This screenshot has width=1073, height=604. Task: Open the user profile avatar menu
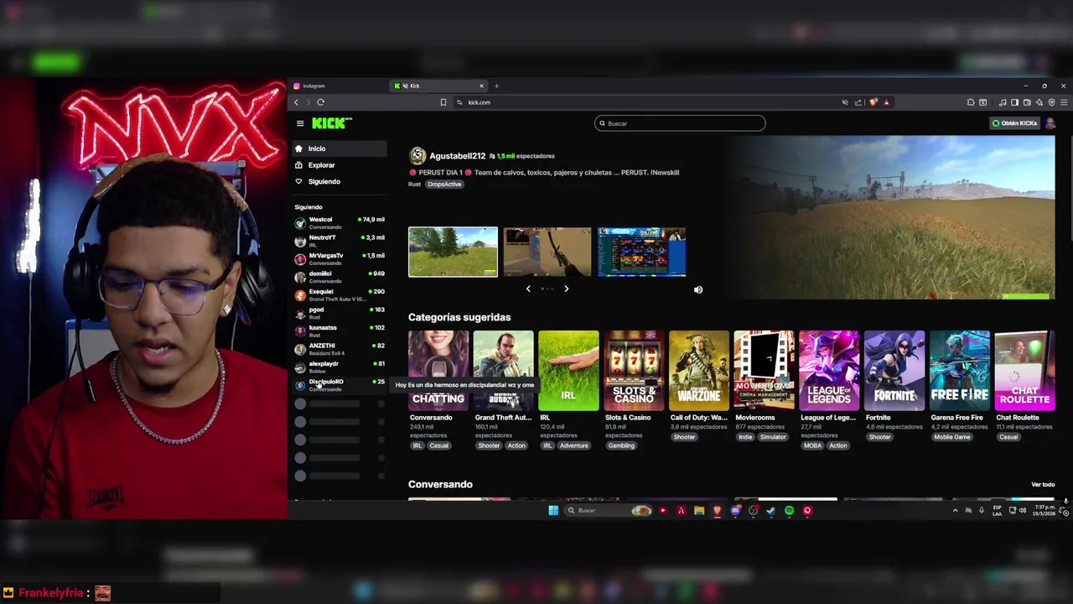click(x=1050, y=123)
